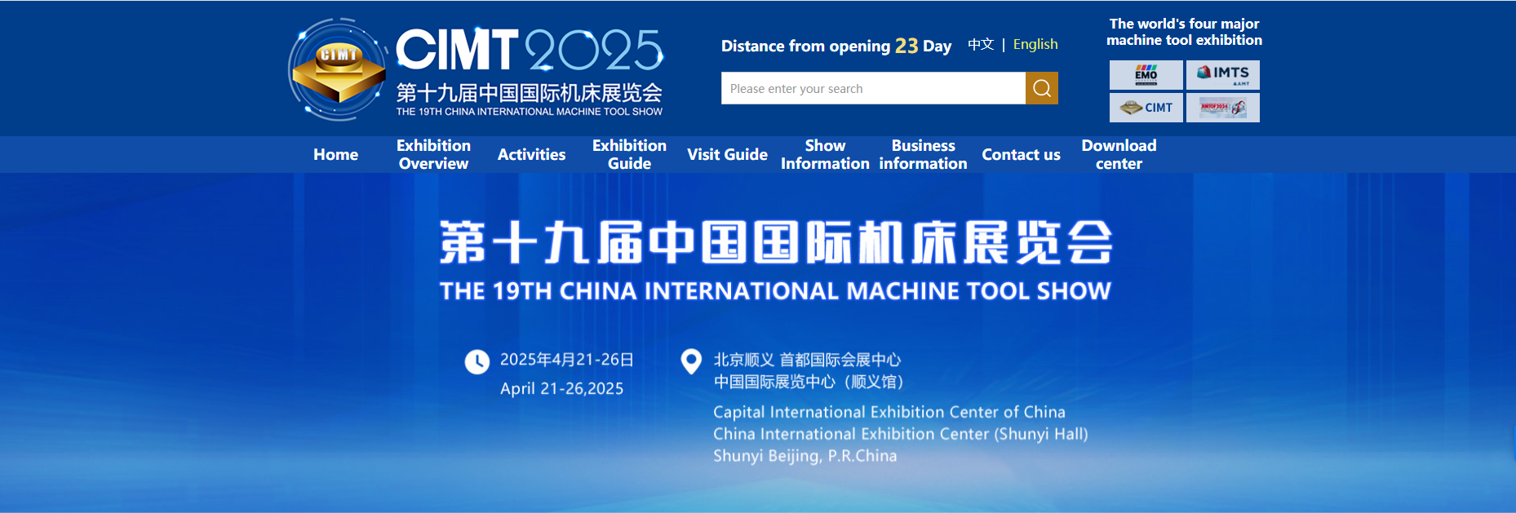Click 'THE 19TH CHINA INTERNATIONAL MACHINE TOOL SHOW' banner headline

(775, 291)
